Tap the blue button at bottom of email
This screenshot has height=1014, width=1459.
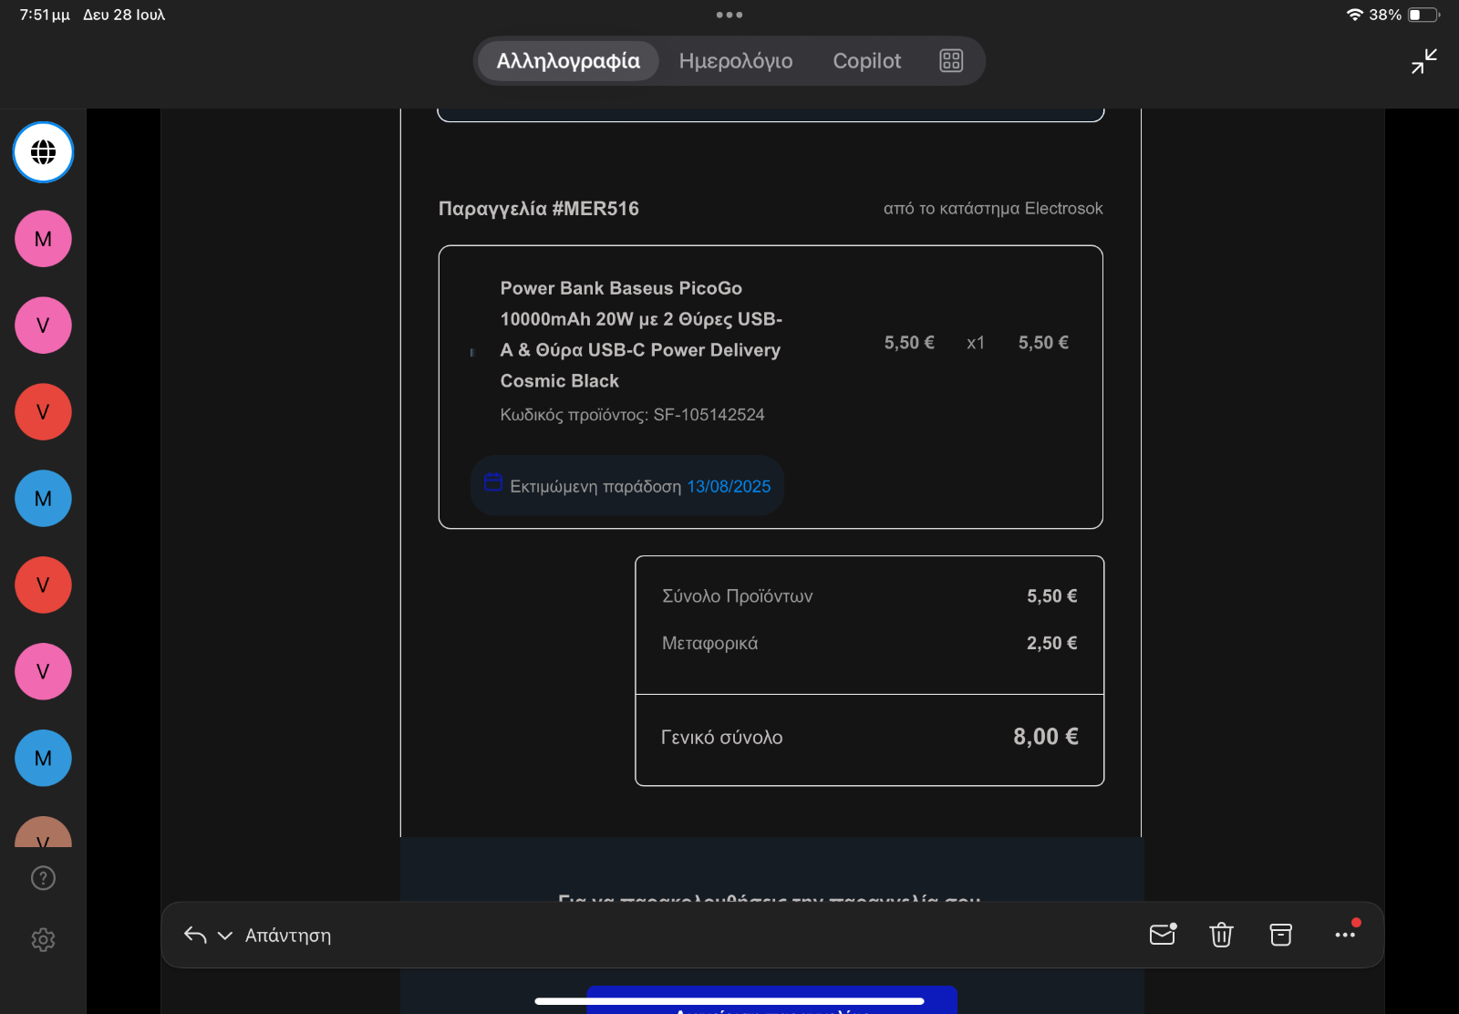tap(771, 1000)
